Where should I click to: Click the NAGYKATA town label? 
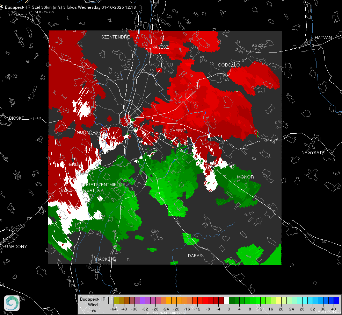point(313,153)
